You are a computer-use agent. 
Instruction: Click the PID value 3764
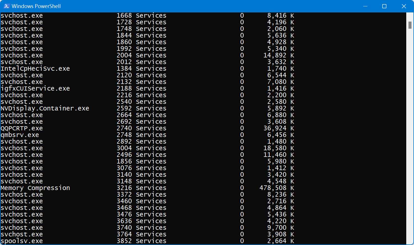[124, 234]
